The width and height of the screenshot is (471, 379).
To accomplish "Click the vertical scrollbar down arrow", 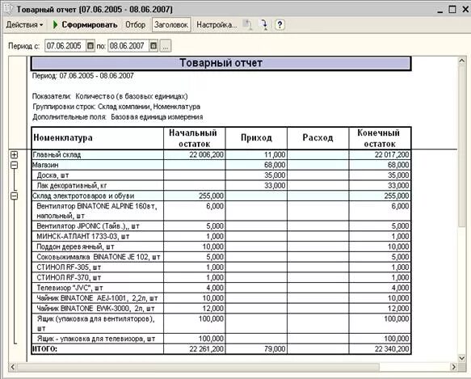I will coord(462,358).
